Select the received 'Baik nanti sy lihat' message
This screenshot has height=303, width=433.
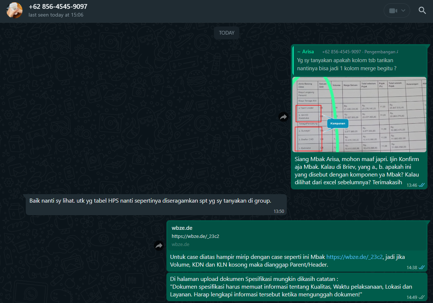[150, 201]
